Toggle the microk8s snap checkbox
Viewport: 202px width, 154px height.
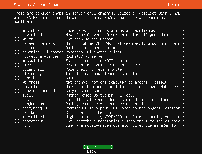click(x=17, y=30)
